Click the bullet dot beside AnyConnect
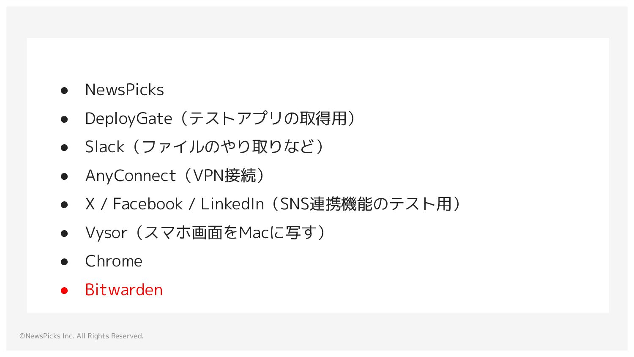The image size is (634, 357). point(64,176)
